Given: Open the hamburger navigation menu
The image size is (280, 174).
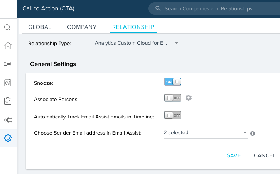Looking at the screenshot, I should click(x=8, y=8).
